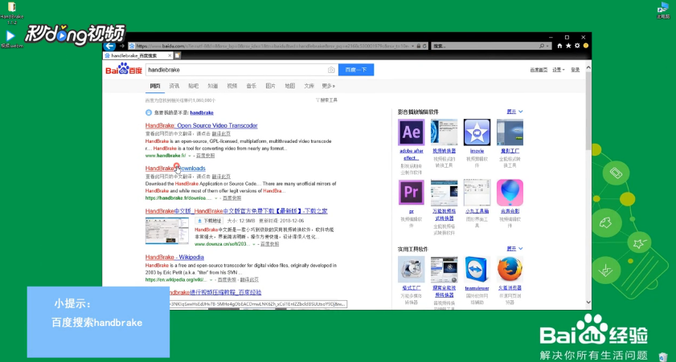The height and width of the screenshot is (362, 676).
Task: Open the HandBrake Downloads result link
Action: [175, 169]
